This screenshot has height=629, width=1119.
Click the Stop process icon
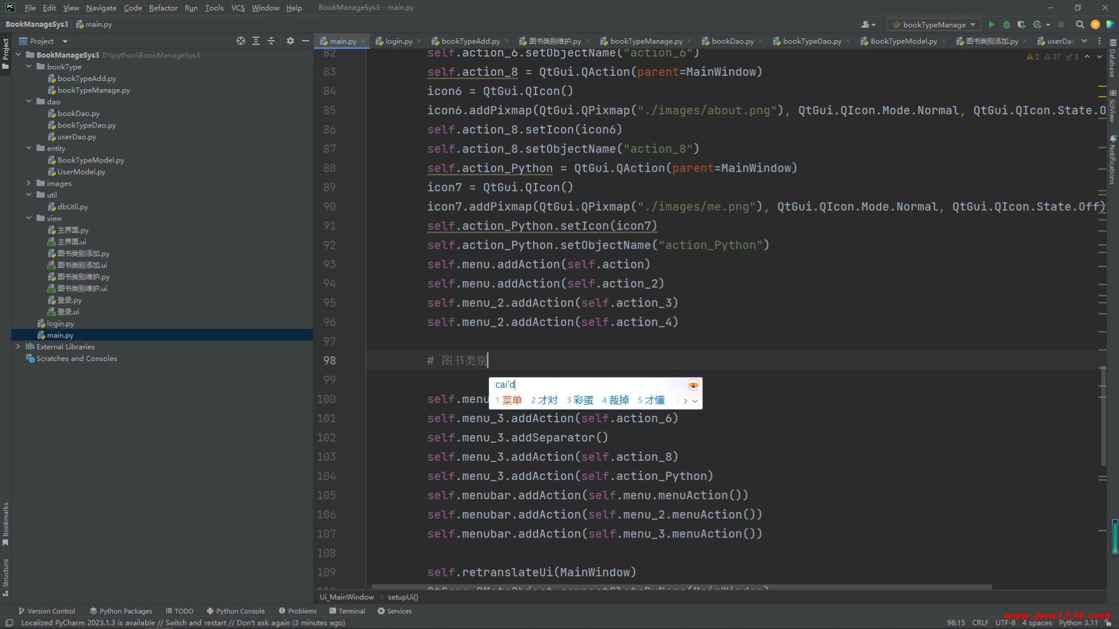click(1061, 24)
